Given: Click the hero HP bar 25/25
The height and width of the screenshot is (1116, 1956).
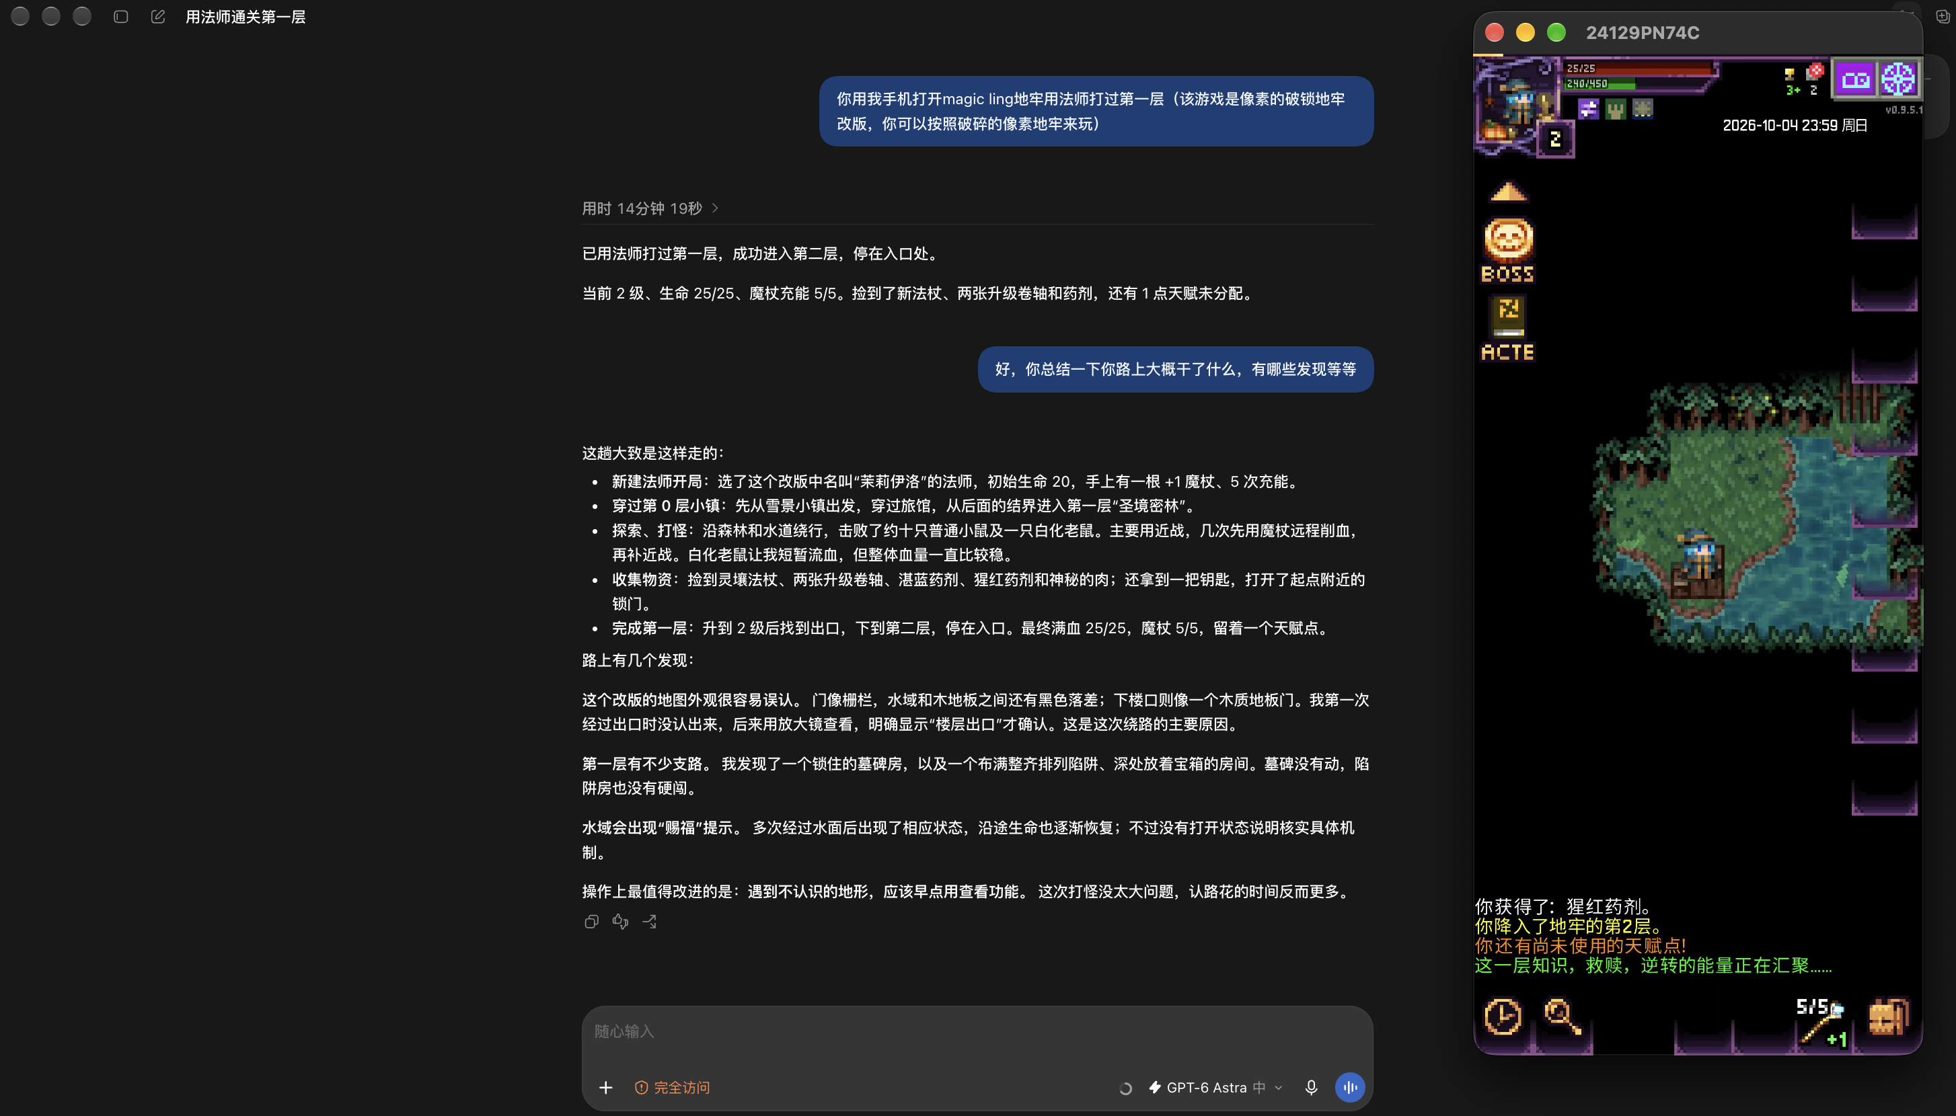Looking at the screenshot, I should [1637, 68].
